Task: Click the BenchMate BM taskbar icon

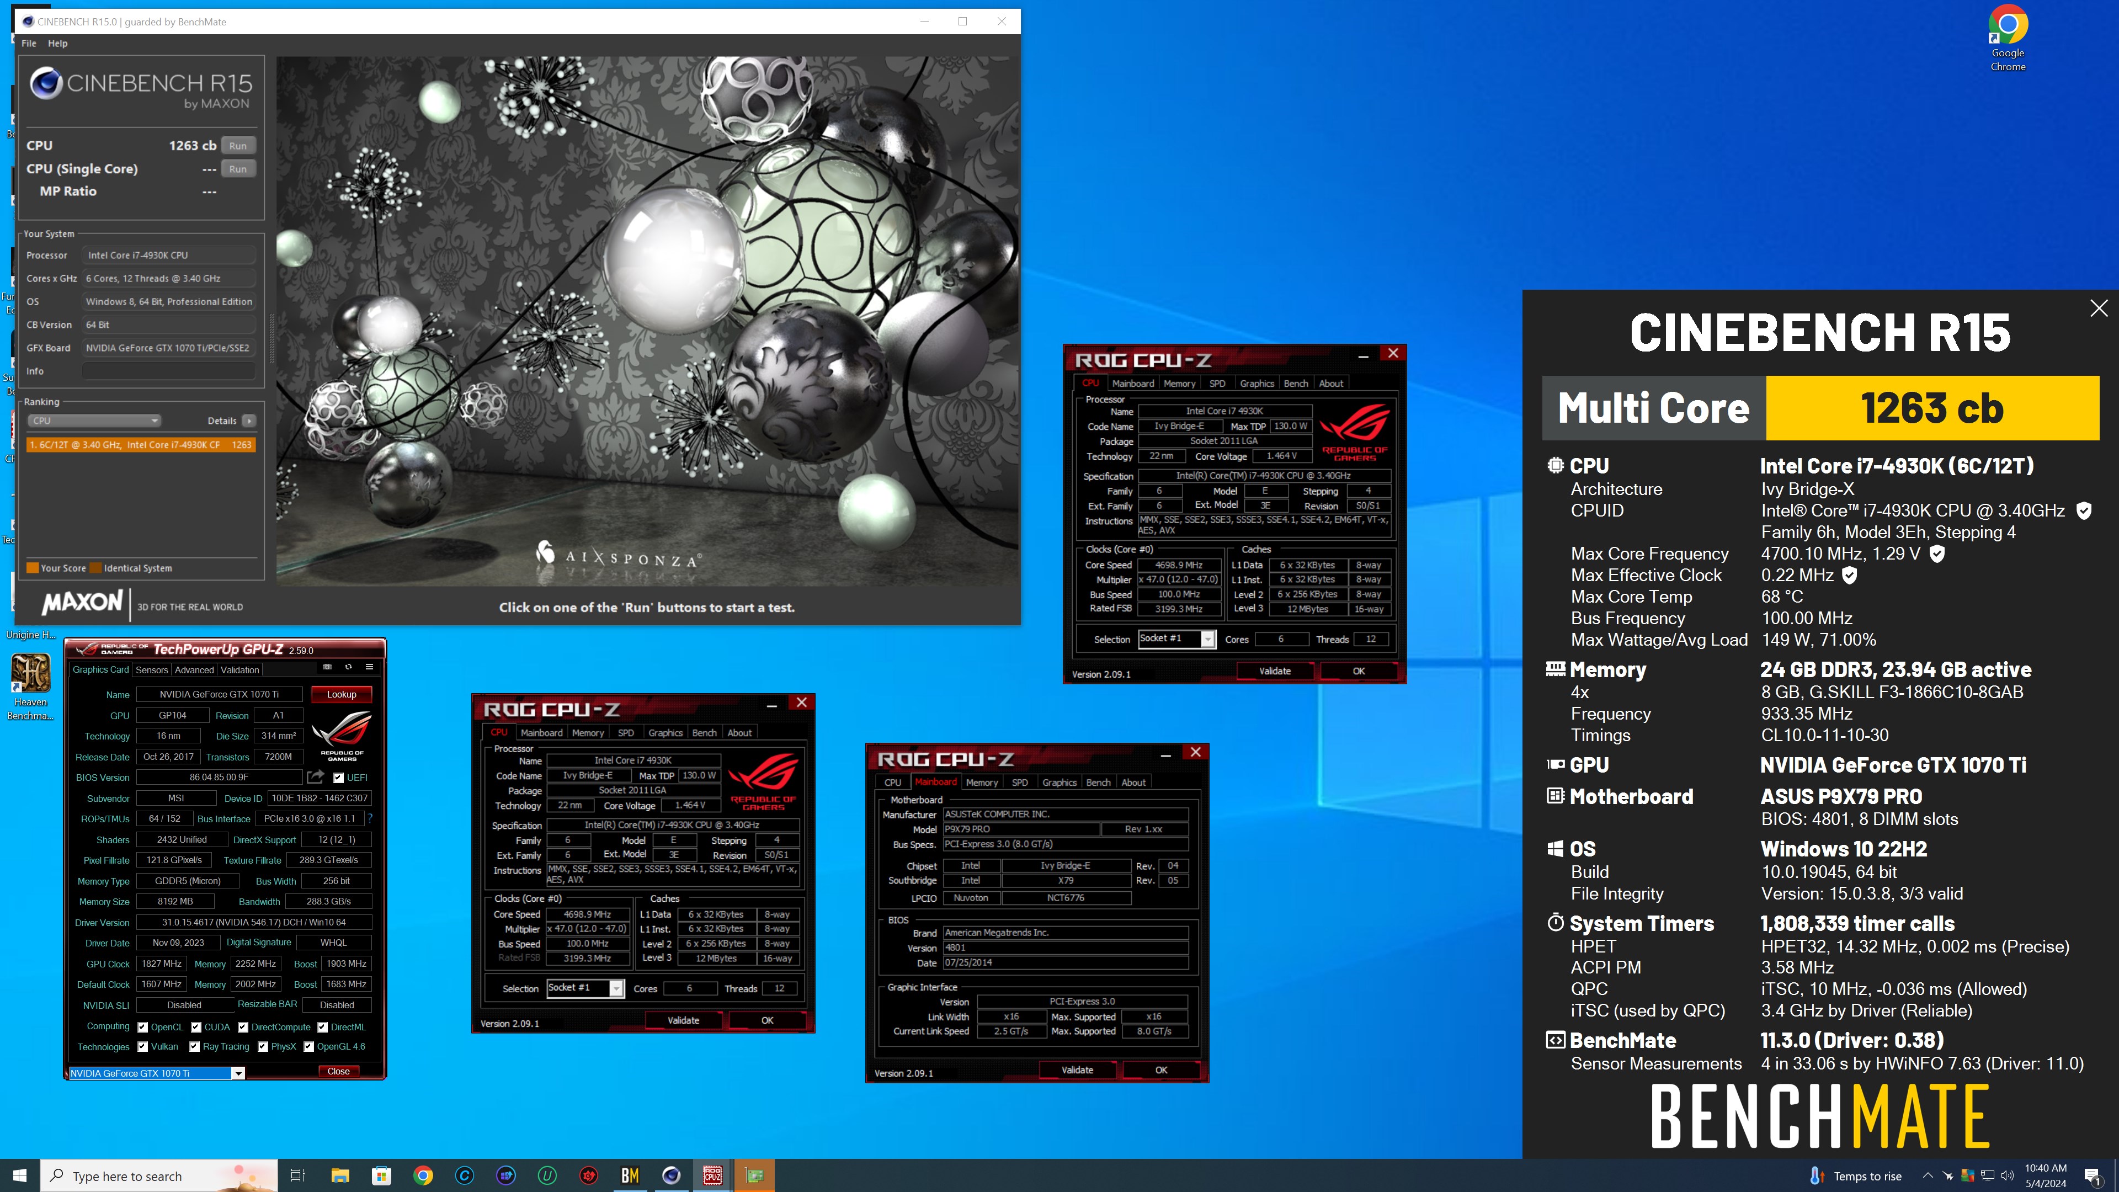Action: click(630, 1175)
